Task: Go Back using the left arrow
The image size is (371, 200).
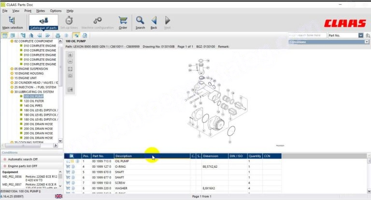Action: [154, 22]
